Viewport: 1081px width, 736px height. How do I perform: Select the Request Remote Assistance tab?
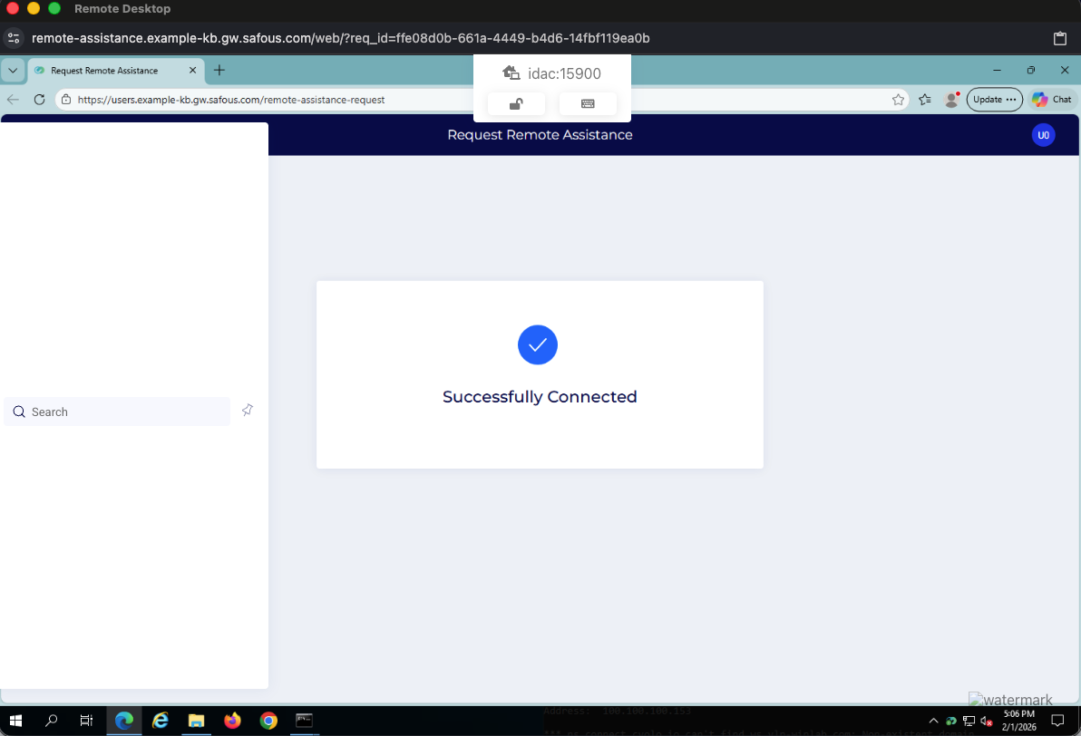pyautogui.click(x=104, y=71)
